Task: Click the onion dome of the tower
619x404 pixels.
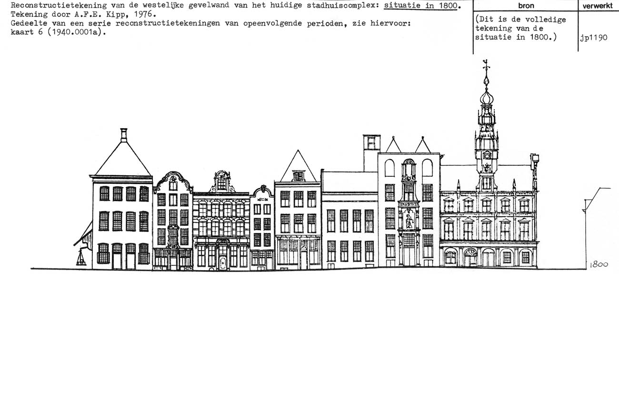Action: click(x=486, y=99)
